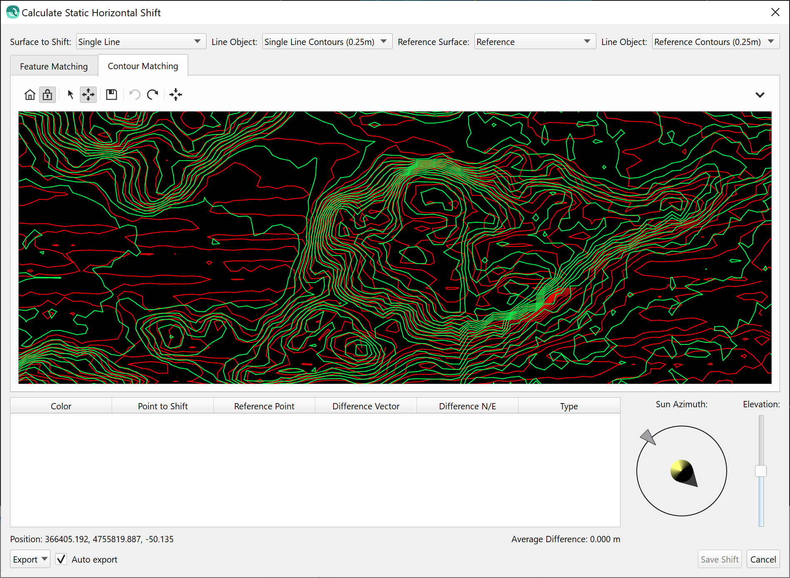Screen dimensions: 790x578
Task: Expand the toolbar chevron at right
Action: click(760, 95)
